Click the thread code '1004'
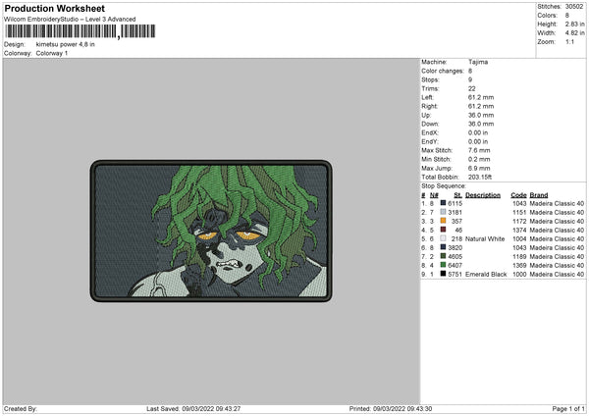Screen dimensions: 589x416 519,238
